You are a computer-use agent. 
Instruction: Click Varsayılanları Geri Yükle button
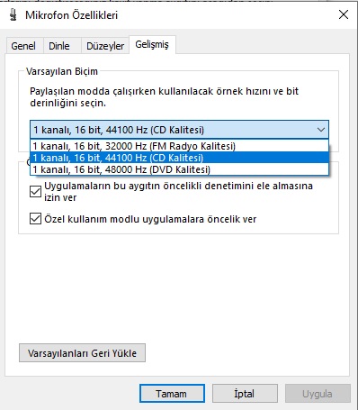[82, 353]
